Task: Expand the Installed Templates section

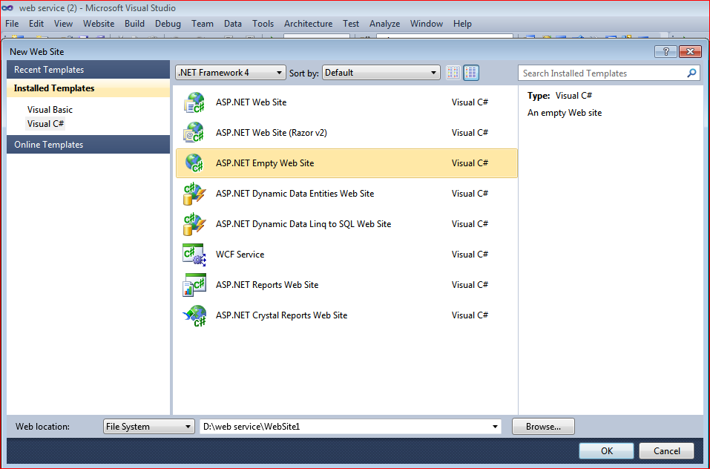Action: coord(88,88)
